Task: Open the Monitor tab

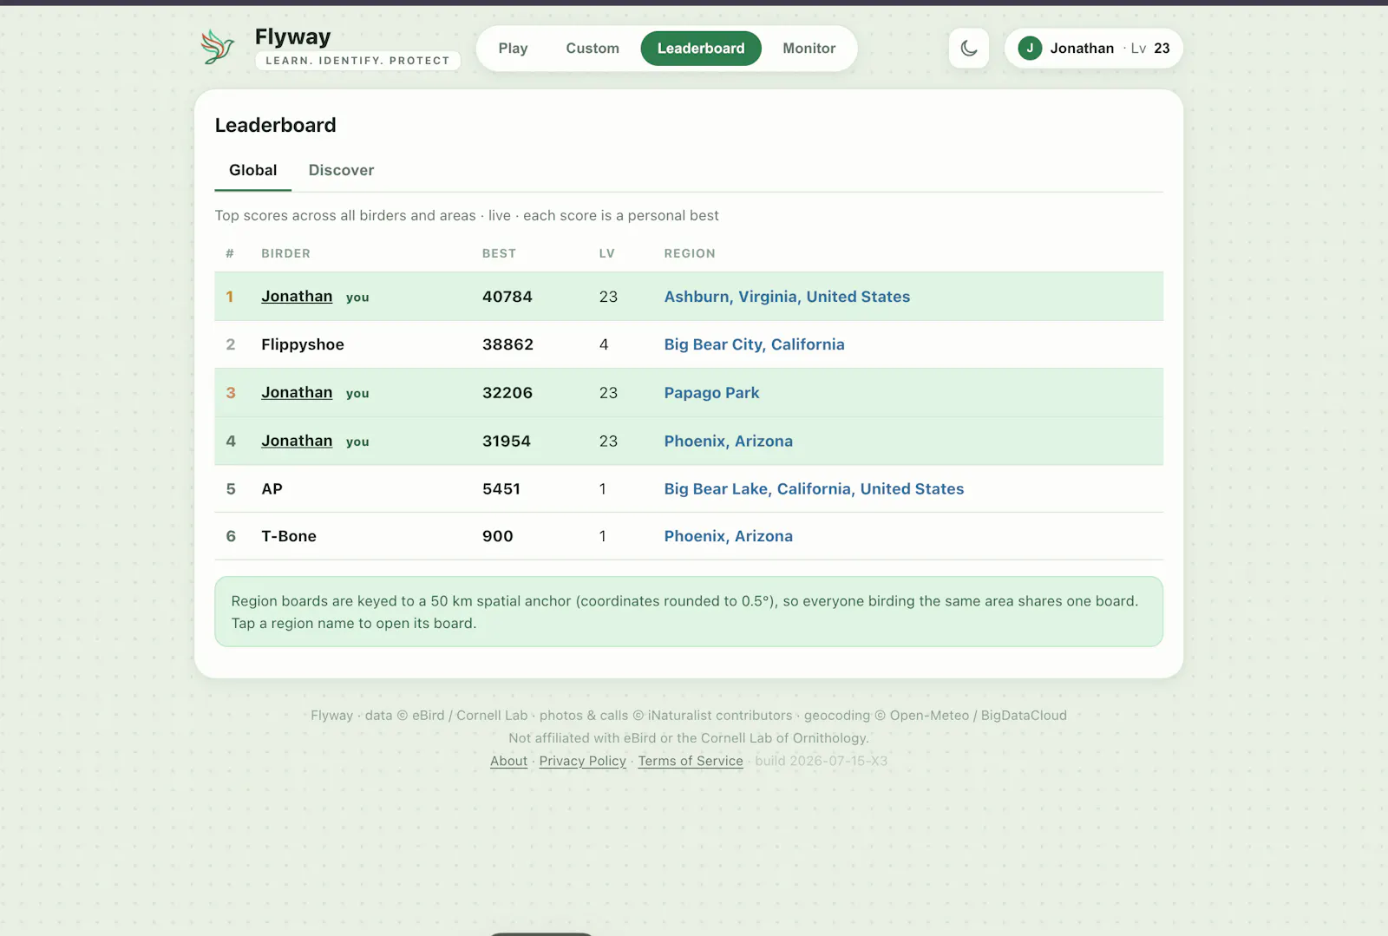Action: click(809, 49)
